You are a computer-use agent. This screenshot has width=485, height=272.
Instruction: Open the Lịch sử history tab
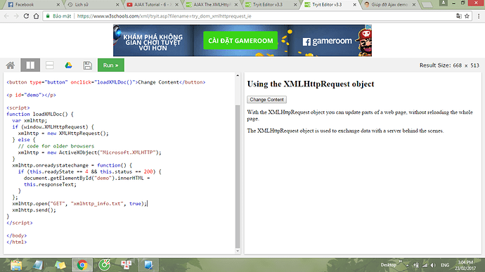coord(91,5)
